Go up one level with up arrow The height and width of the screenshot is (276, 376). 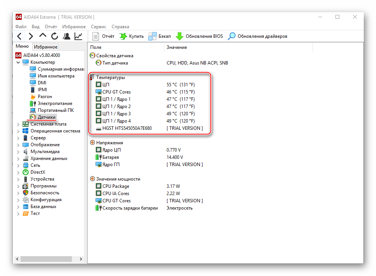click(x=43, y=36)
